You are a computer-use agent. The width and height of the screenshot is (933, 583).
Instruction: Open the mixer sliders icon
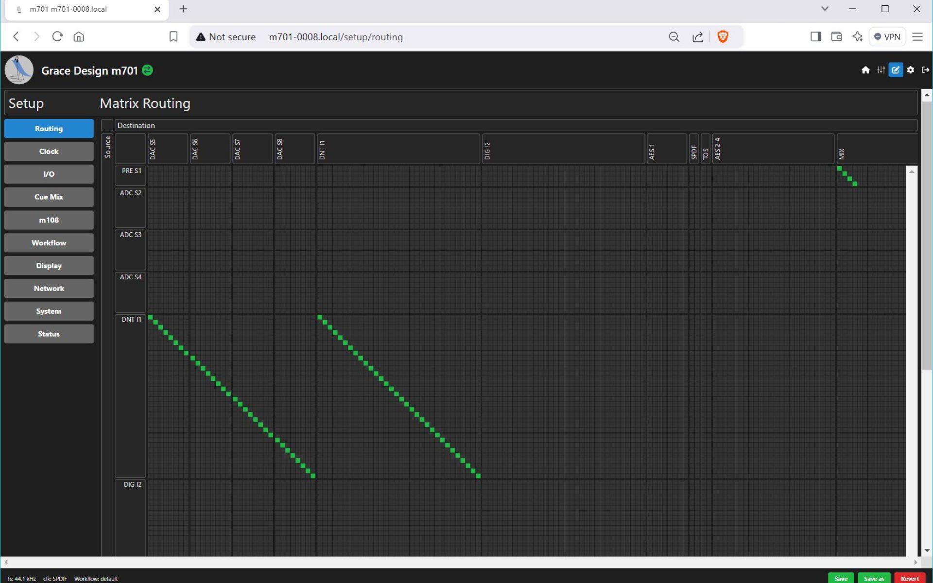point(881,70)
